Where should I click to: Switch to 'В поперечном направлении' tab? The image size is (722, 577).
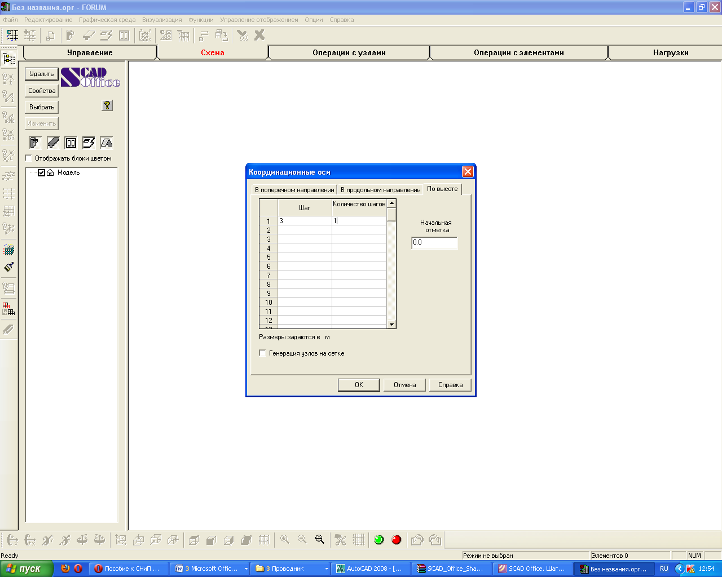pos(294,190)
